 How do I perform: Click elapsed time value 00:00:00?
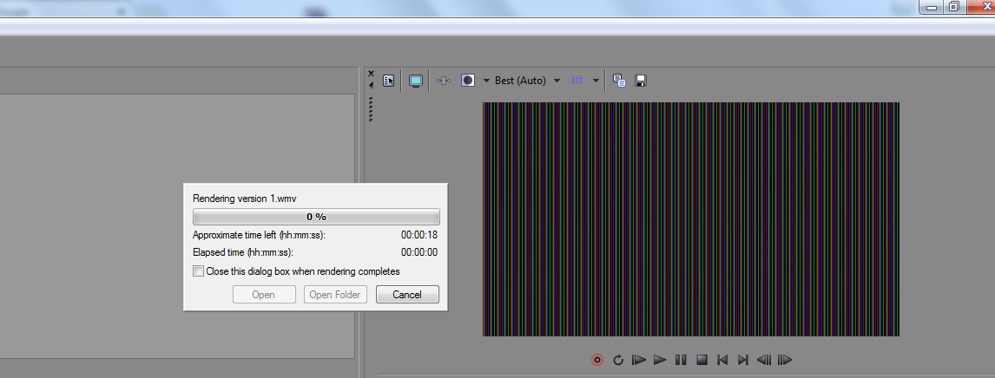(419, 252)
